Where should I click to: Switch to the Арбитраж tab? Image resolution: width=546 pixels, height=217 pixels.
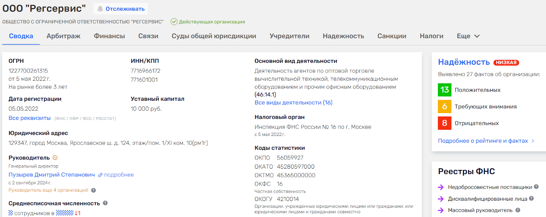(63, 36)
